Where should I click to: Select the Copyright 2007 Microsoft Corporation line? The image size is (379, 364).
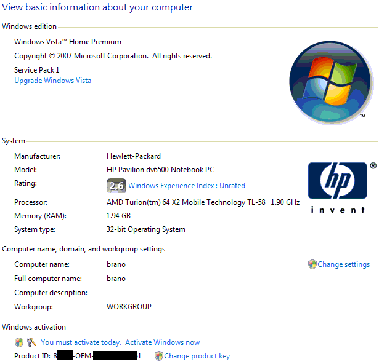[113, 56]
